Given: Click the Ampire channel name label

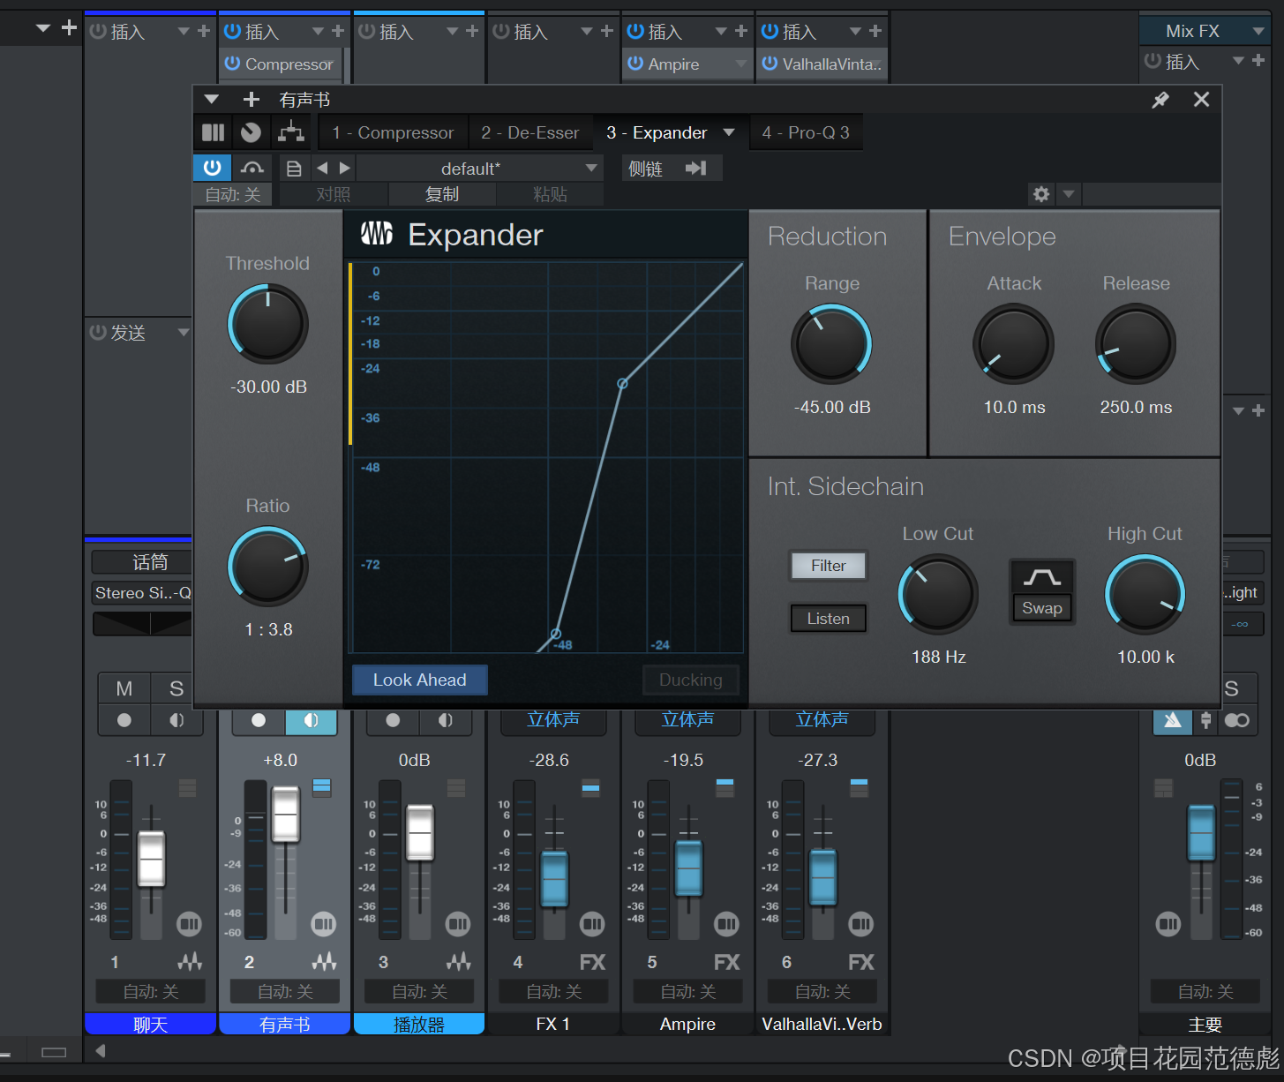Looking at the screenshot, I should [687, 1024].
